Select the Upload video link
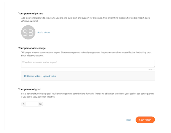Screen dimensions: 171x133 [x=49, y=76]
